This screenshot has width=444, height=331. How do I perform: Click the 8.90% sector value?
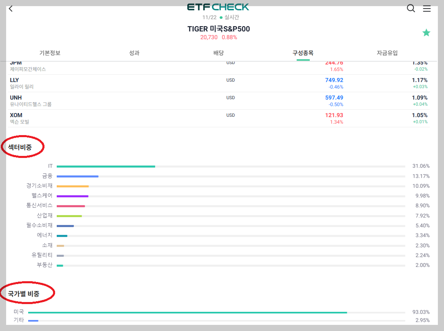point(422,206)
